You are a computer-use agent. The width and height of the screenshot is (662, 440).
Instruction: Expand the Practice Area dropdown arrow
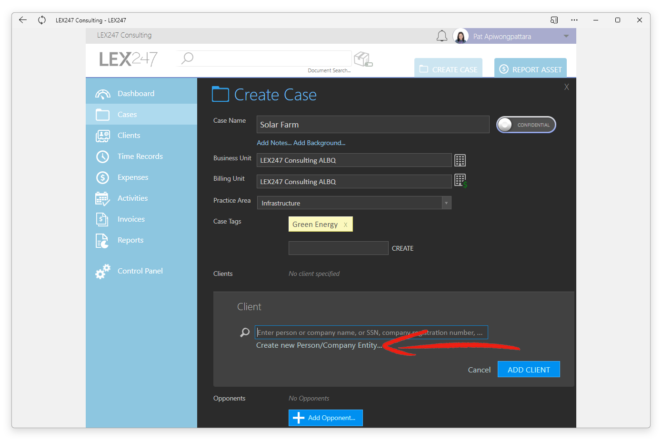click(x=446, y=203)
